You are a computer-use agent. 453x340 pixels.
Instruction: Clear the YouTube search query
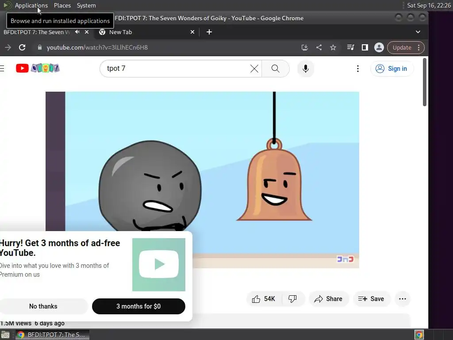(254, 69)
